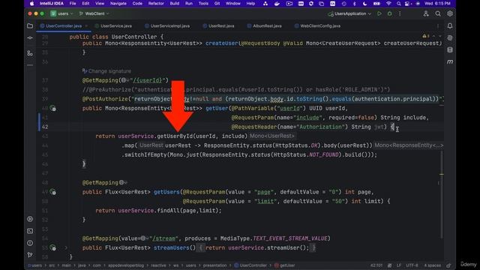Open the Git menu
Viewport: 480px width, 270px height.
coord(217,4)
